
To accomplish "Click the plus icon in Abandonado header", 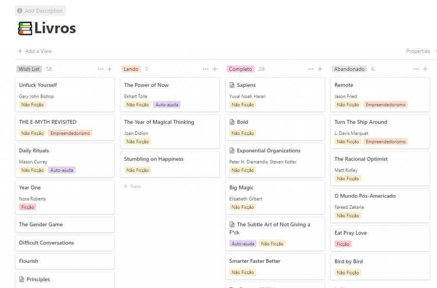I will 425,69.
